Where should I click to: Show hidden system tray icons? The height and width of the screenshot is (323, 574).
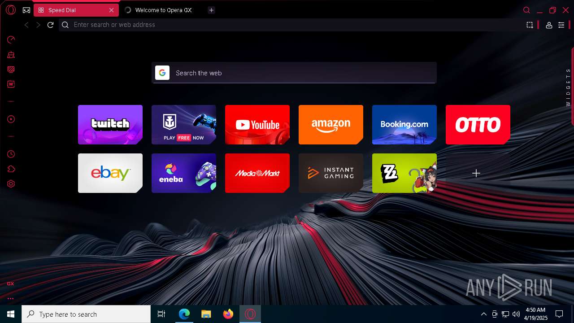[483, 314]
